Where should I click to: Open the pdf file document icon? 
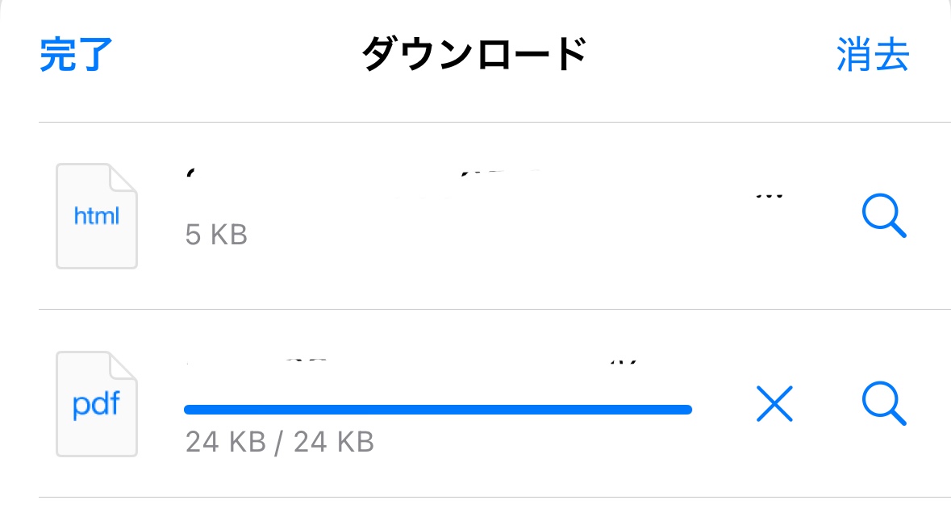[97, 404]
